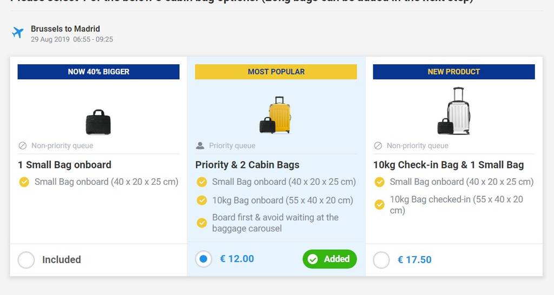
Task: Click non-priority icon under small bag card
Action: tap(23, 145)
